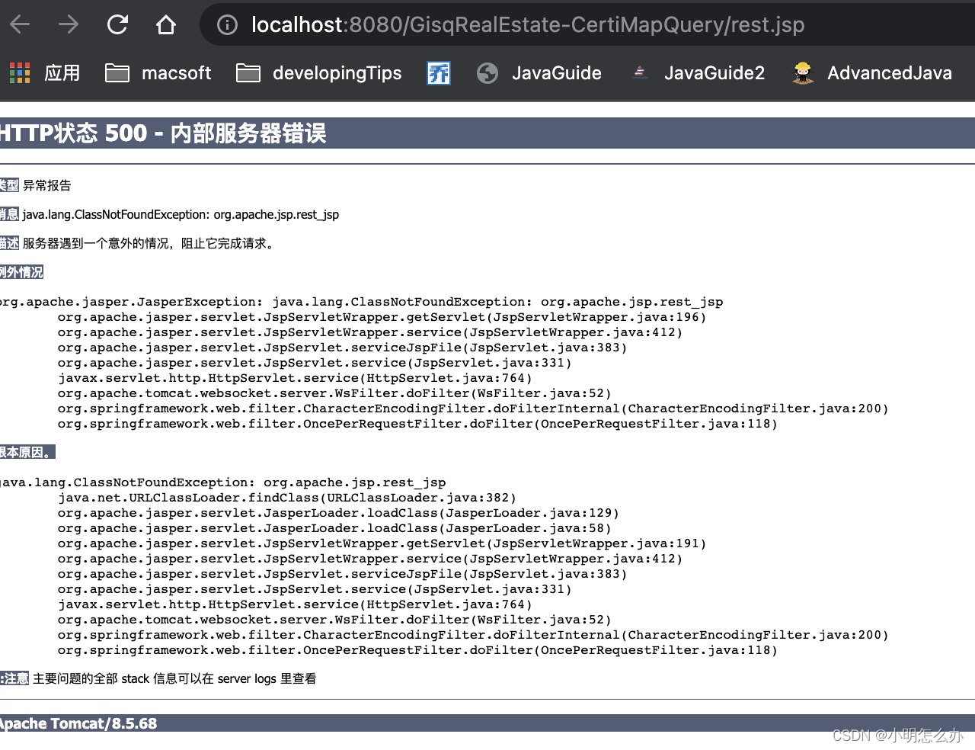Click the browser home icon

pyautogui.click(x=166, y=24)
